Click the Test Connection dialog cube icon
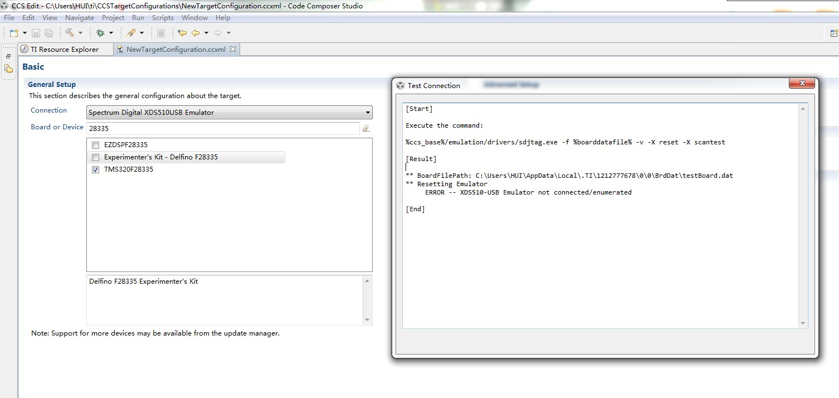The height and width of the screenshot is (398, 839). (400, 85)
